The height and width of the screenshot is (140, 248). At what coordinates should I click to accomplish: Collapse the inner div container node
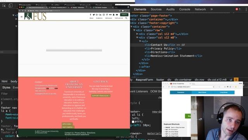131,26
